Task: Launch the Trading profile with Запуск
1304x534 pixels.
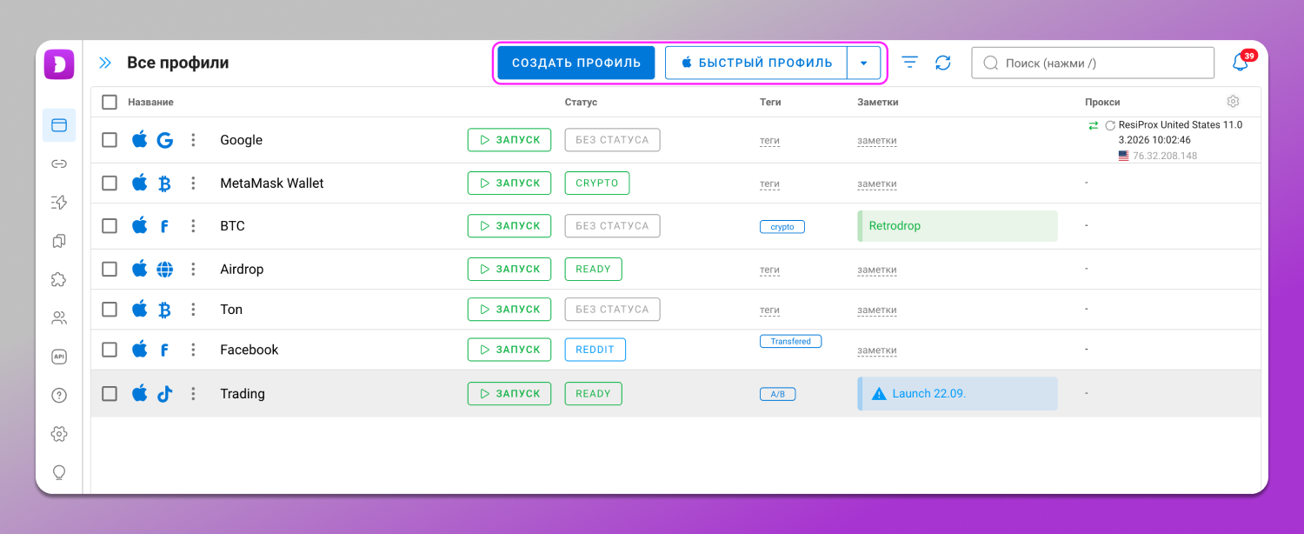Action: coord(509,394)
